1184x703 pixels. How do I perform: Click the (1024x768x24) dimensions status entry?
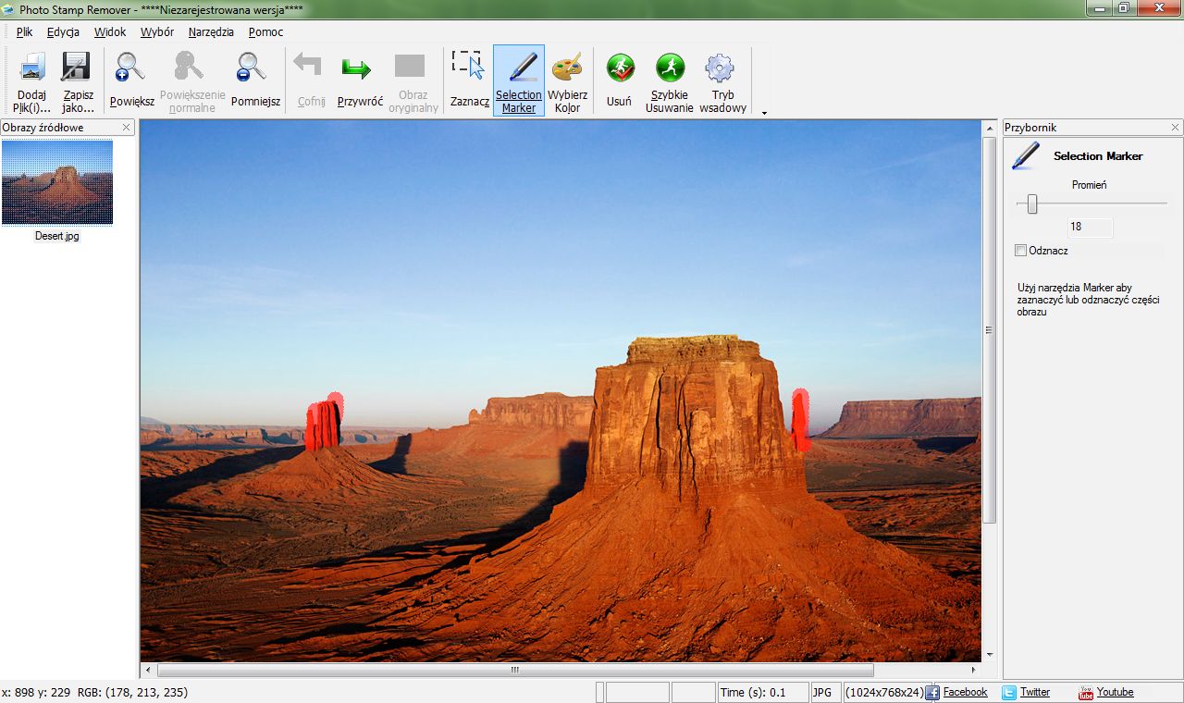click(x=884, y=692)
